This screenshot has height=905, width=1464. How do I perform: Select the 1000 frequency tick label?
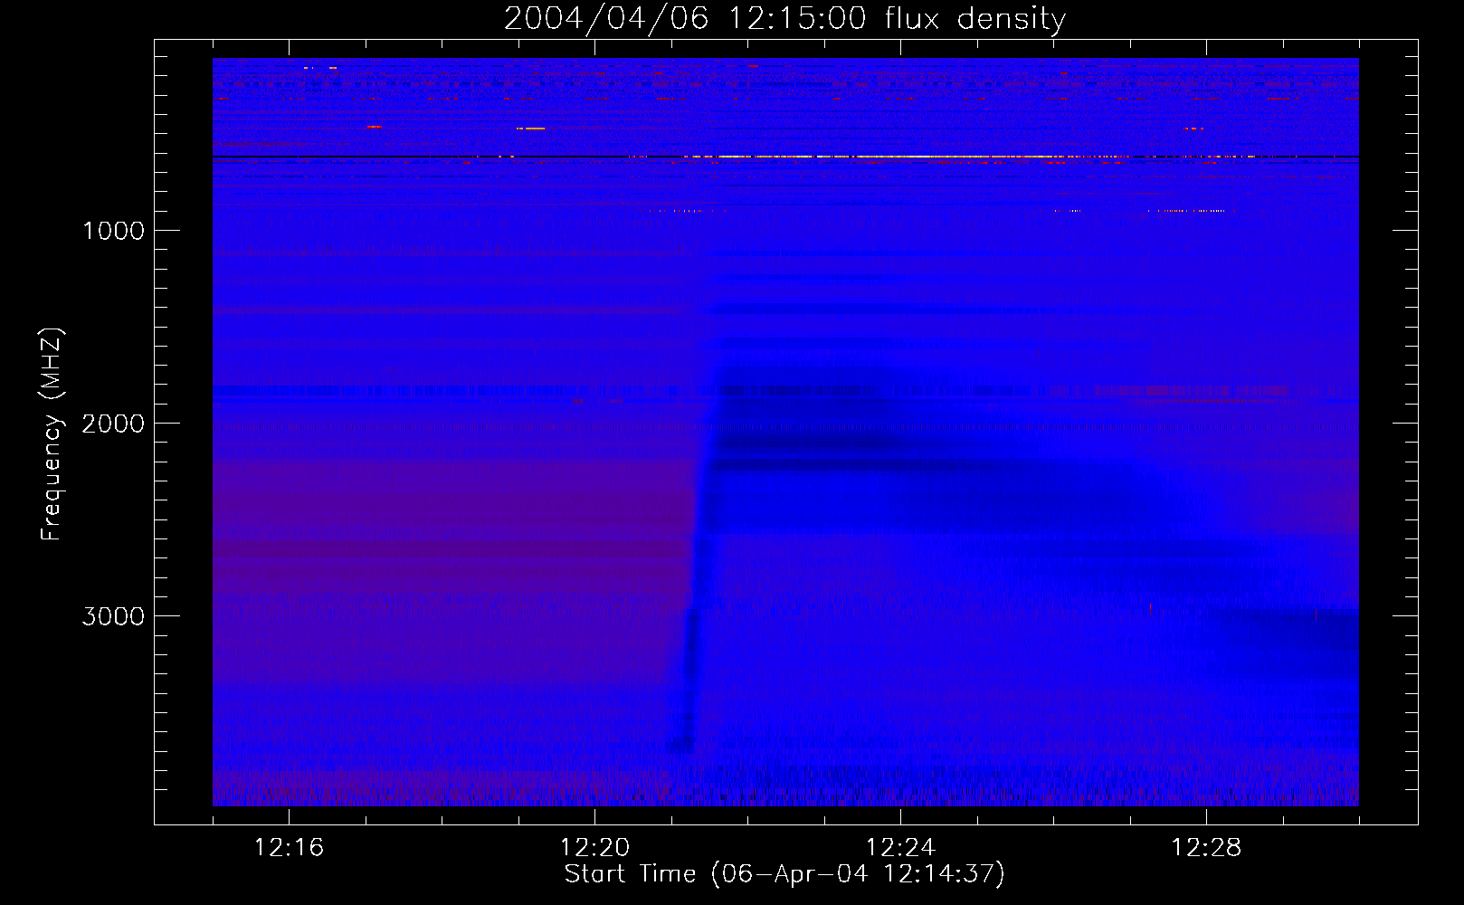pos(113,231)
